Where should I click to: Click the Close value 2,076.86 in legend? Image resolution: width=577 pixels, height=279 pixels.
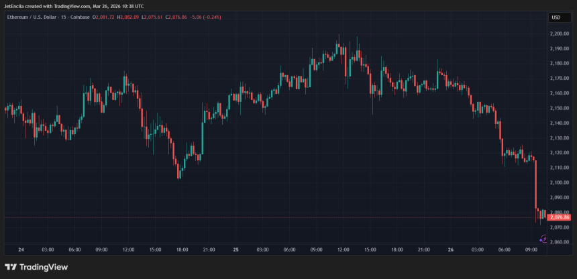tap(178, 17)
